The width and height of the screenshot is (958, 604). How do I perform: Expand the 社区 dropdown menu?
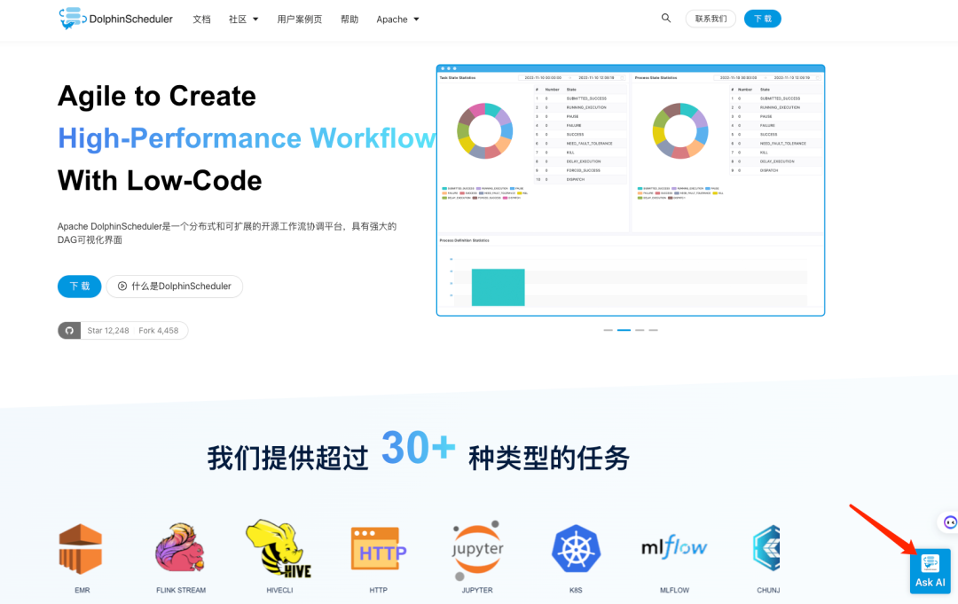click(243, 19)
